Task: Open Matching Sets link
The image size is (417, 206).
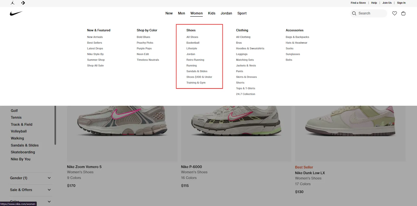Action: point(245,60)
